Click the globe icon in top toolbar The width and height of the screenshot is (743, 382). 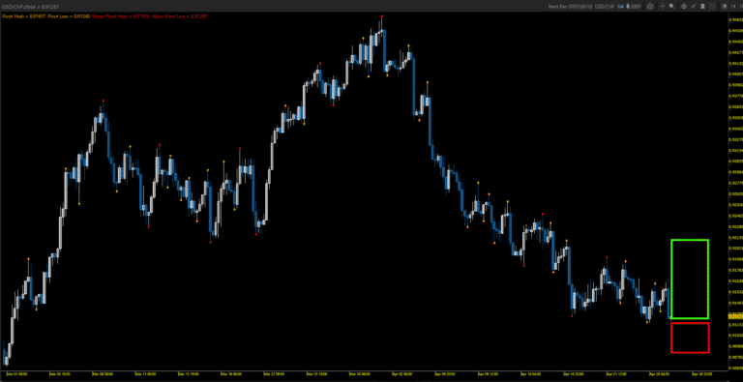[650, 6]
